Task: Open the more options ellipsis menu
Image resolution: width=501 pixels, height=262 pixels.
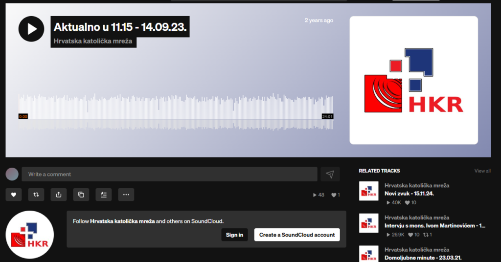Action: (x=126, y=195)
